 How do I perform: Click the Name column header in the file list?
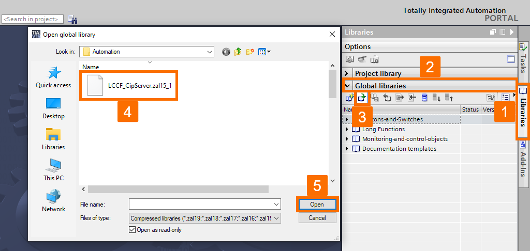pos(91,67)
